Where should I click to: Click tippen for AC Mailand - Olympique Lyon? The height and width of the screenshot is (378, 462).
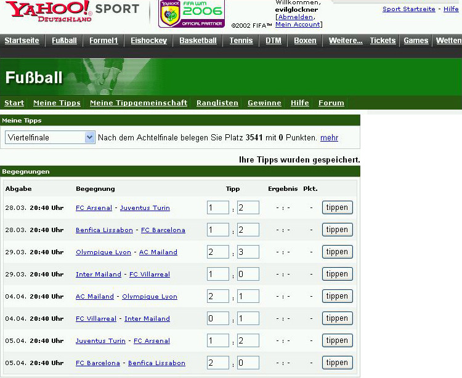[338, 296]
